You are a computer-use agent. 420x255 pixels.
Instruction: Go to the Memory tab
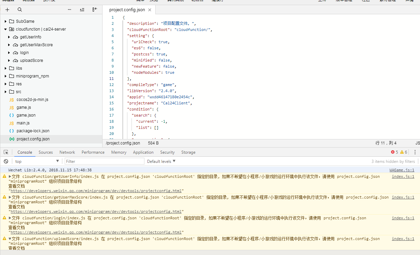point(119,152)
